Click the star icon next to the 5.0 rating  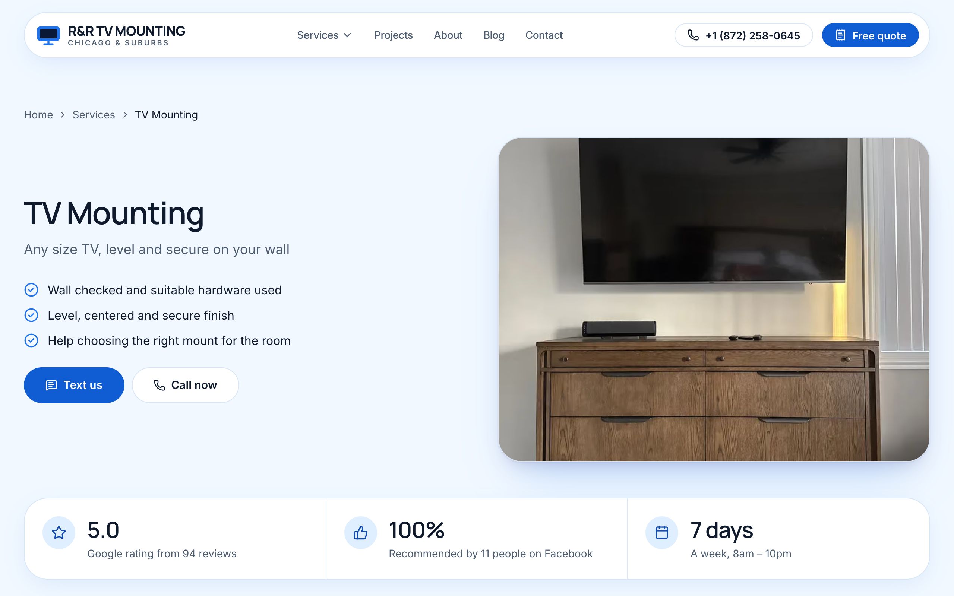(x=59, y=533)
